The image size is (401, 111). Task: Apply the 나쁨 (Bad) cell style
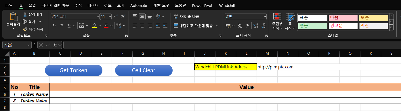pos(343,18)
